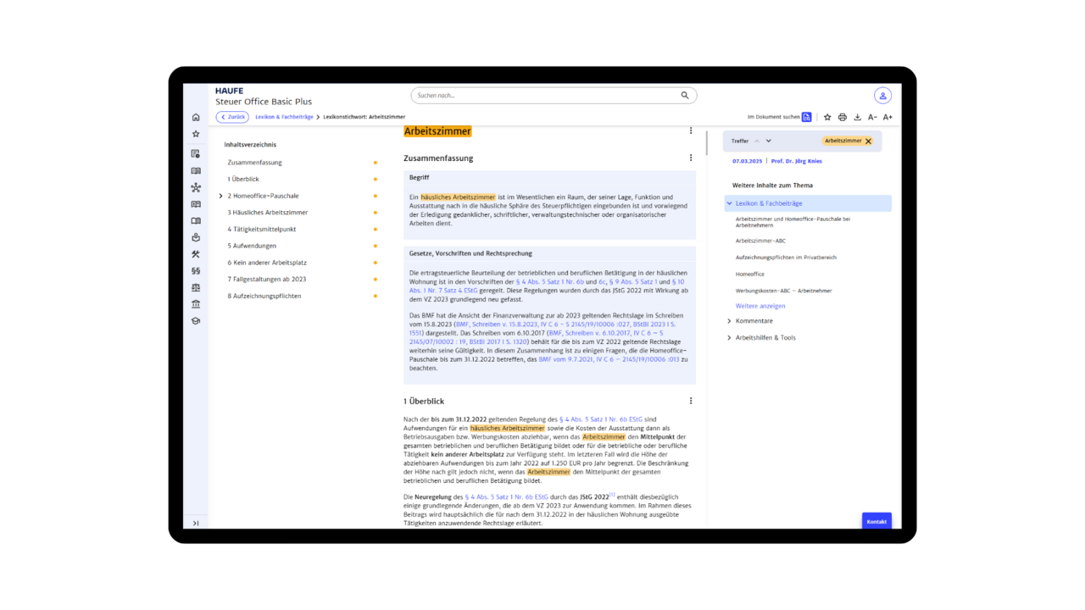Remove the Arbeitszimmer search term chip
The image size is (1085, 610).
pyautogui.click(x=868, y=141)
